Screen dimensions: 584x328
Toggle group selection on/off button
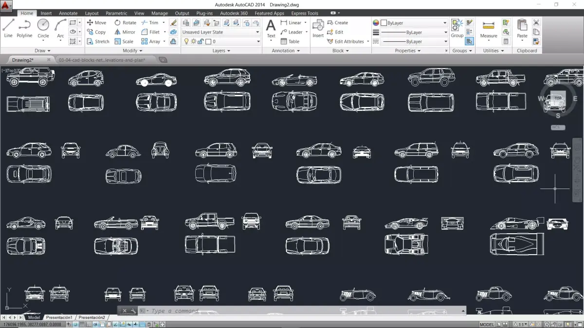point(469,41)
